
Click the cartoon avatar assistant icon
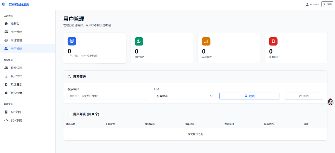(330, 102)
